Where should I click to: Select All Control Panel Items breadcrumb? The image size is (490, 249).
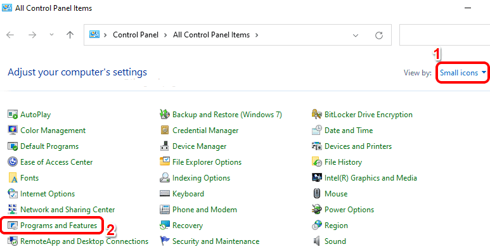pyautogui.click(x=211, y=35)
